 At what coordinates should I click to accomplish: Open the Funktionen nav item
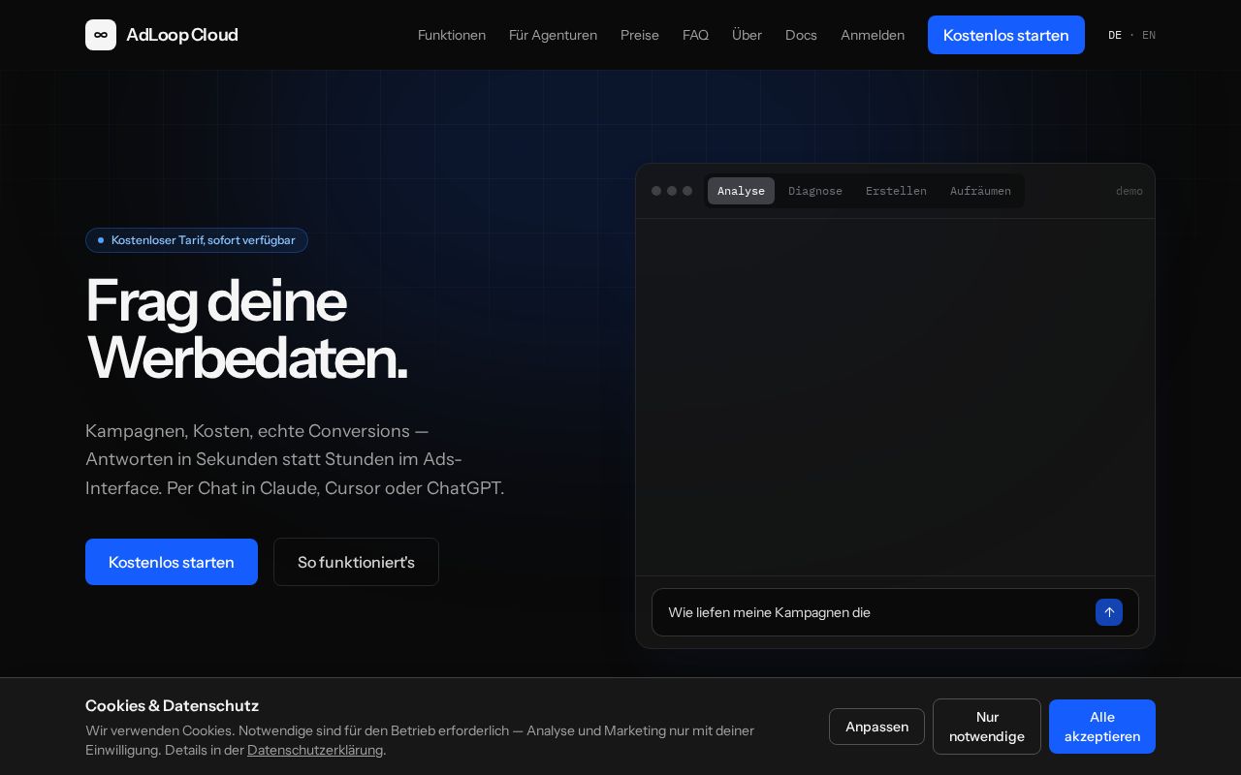[x=452, y=35]
